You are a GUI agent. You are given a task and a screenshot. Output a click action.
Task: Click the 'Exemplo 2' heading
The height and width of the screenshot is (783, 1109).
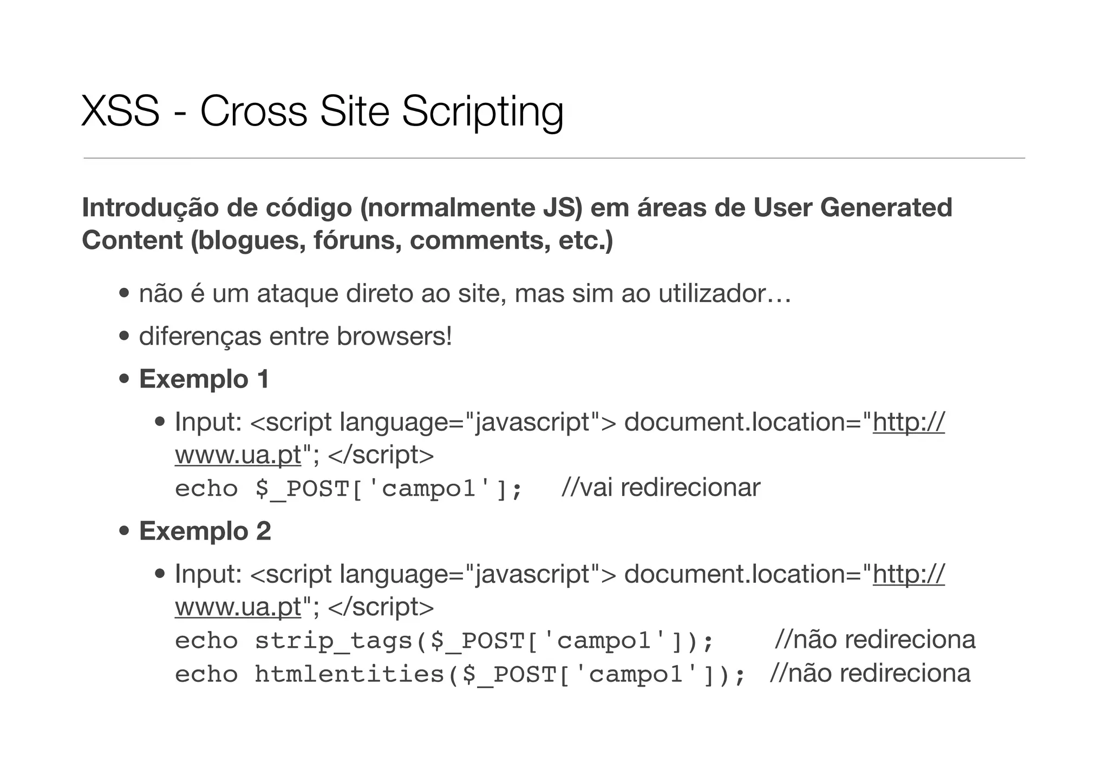pos(205,531)
